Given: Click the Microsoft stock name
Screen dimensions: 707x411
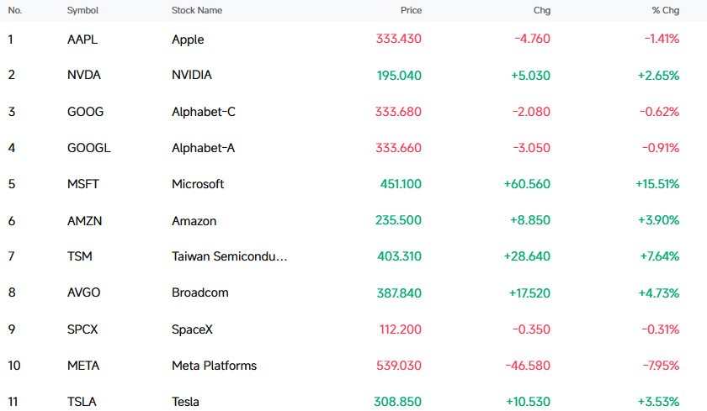Looking at the screenshot, I should (x=198, y=184).
